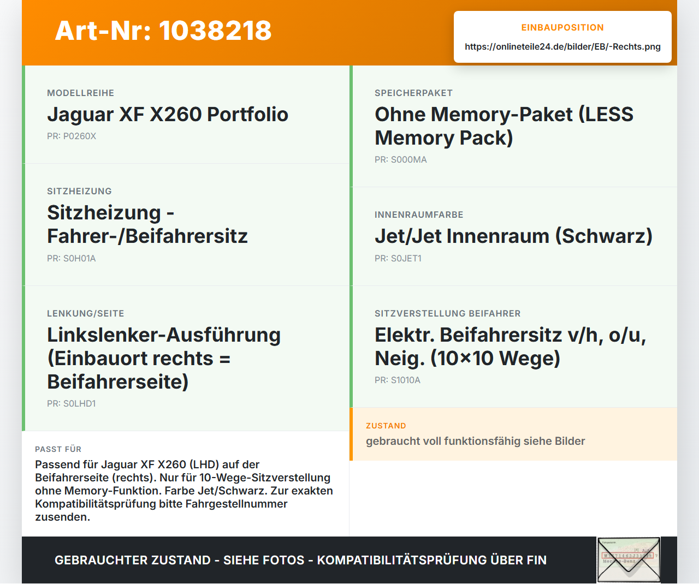Click the Zustand text 'gebraucht voll funktionsfähig'
Image resolution: width=699 pixels, height=584 pixels.
click(475, 441)
